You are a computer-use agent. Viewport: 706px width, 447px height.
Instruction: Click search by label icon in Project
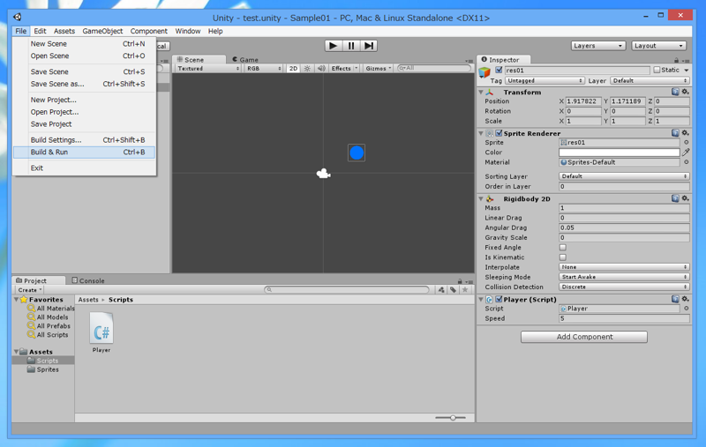point(453,290)
